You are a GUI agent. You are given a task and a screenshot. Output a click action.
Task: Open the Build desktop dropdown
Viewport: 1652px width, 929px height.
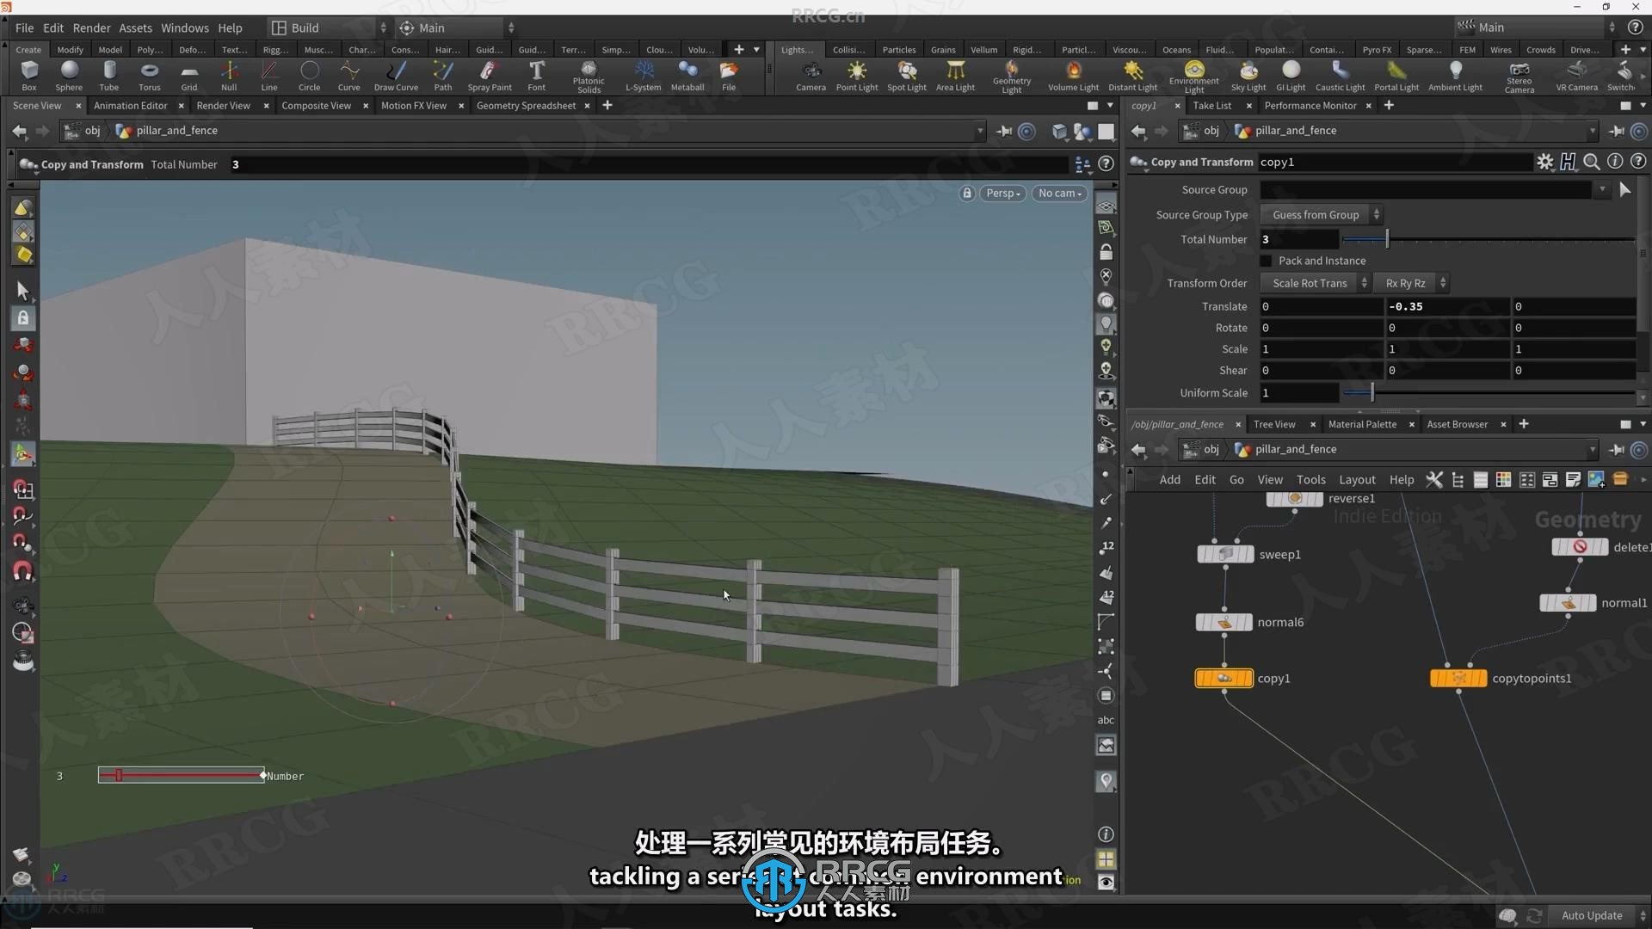coord(328,28)
